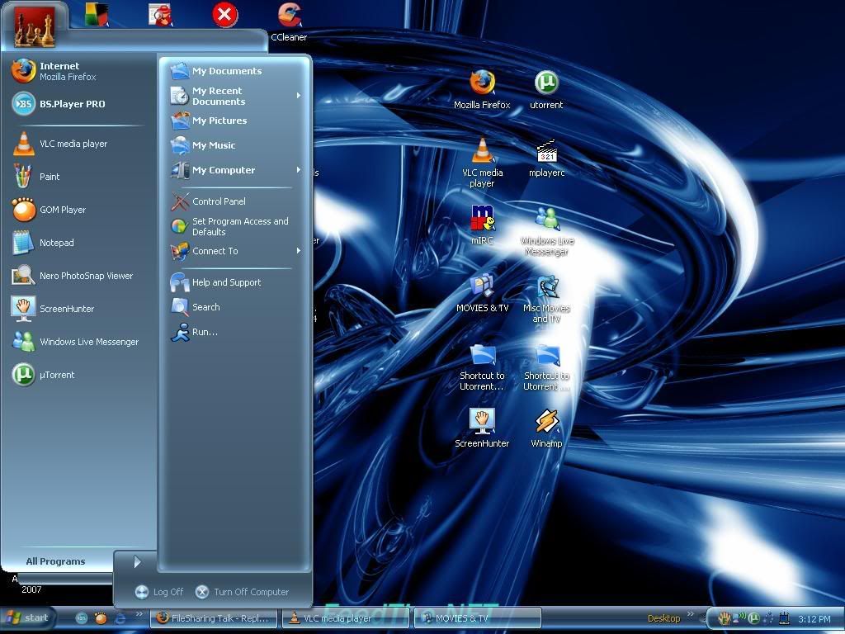The height and width of the screenshot is (634, 845).
Task: Open the Winamp desktop shortcut
Action: coord(546,428)
